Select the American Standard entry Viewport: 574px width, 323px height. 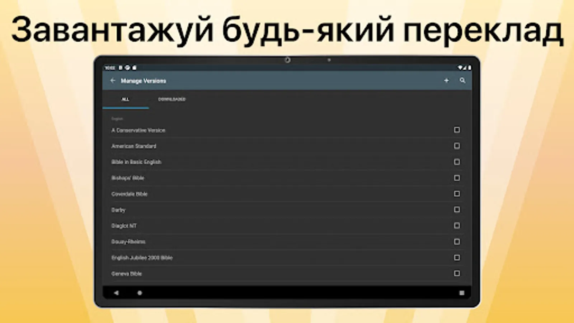287,146
